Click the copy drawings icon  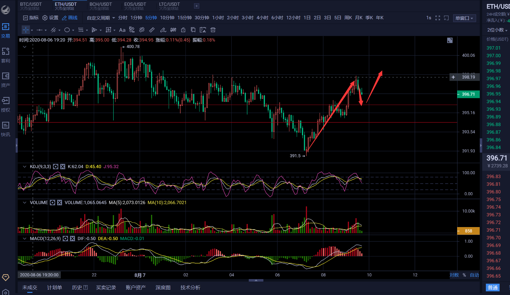click(193, 30)
